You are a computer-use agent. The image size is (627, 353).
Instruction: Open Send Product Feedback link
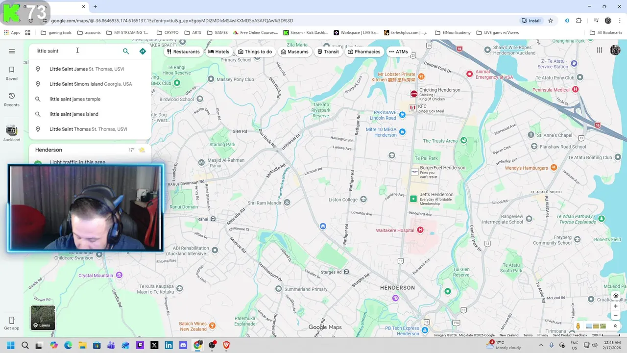click(x=570, y=335)
